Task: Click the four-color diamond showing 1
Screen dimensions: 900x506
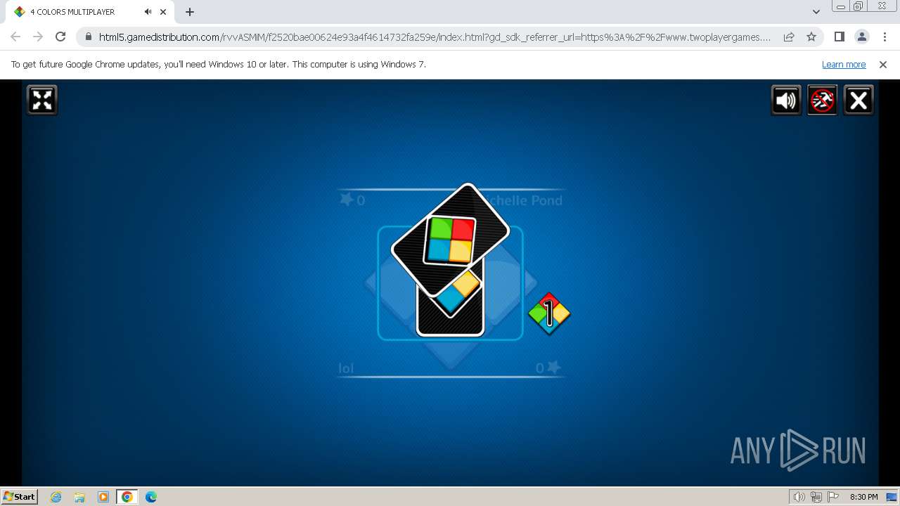Action: [x=549, y=313]
